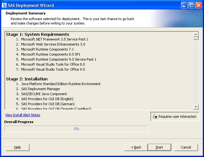Screen dimensions: 204x157
Task: Click the scroll up arrow in summary list
Action: pyautogui.click(x=196, y=34)
